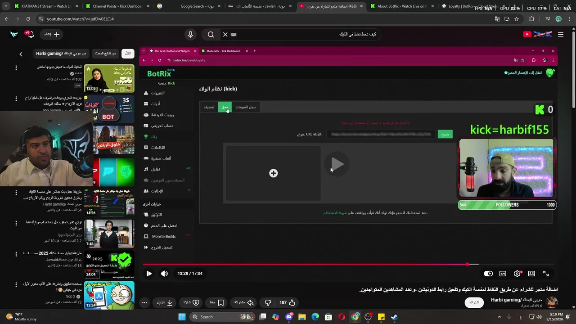Screen dimensions: 576x324
Task: Open the player settings gear
Action: click(517, 273)
